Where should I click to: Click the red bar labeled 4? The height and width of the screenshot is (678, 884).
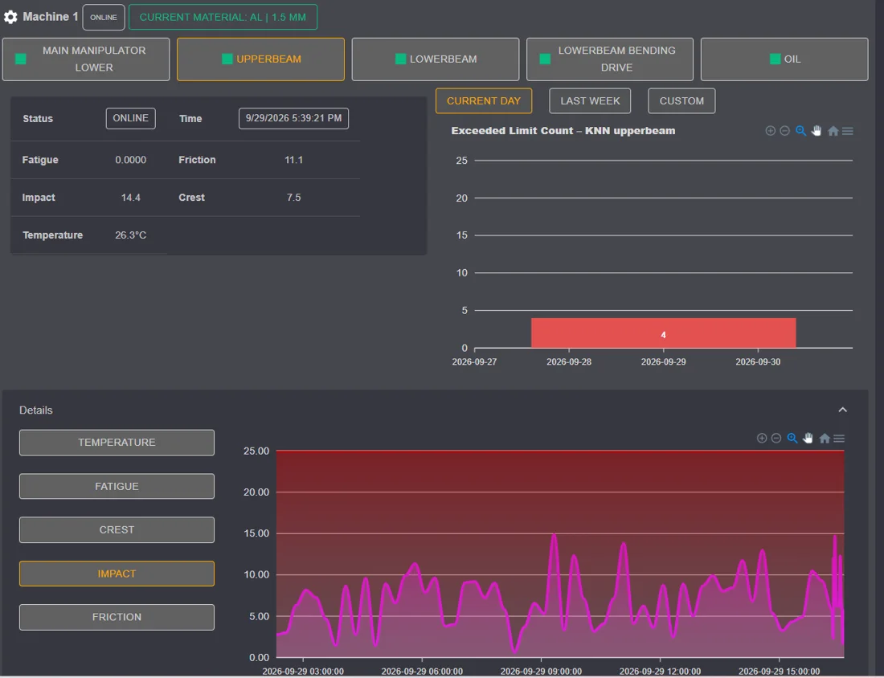[663, 333]
